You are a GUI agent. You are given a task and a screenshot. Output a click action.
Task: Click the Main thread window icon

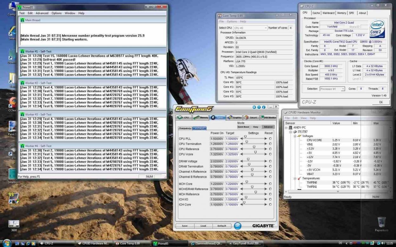tap(22, 20)
